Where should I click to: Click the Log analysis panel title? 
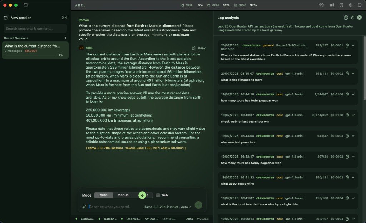point(228,18)
